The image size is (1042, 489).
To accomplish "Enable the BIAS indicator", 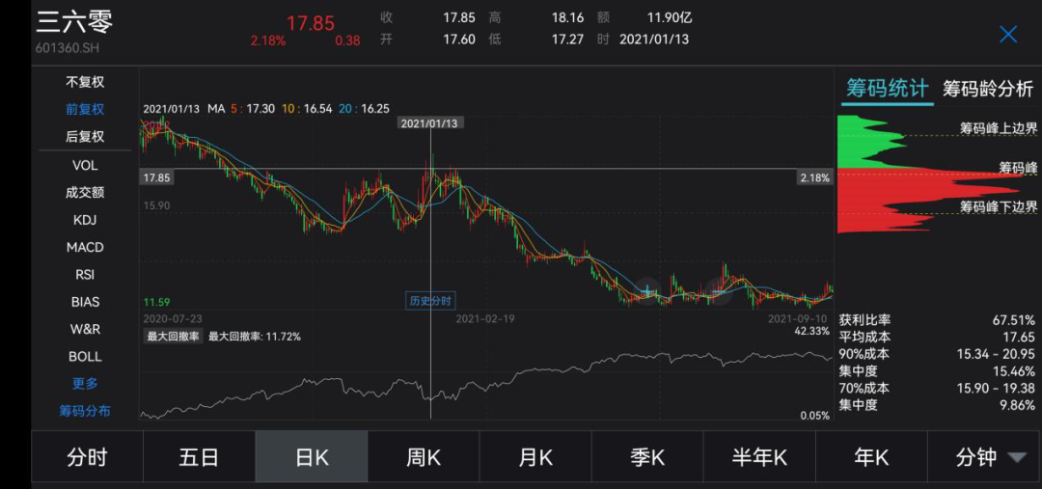I will click(x=85, y=302).
